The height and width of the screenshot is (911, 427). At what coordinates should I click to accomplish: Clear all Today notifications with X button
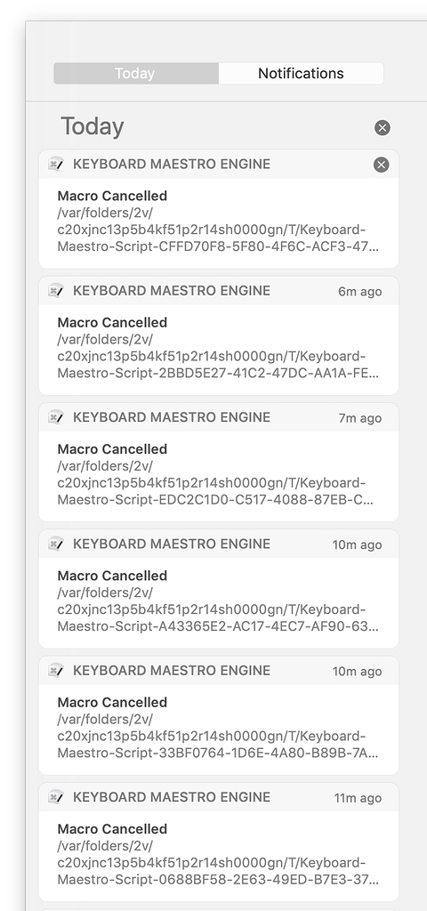(383, 128)
